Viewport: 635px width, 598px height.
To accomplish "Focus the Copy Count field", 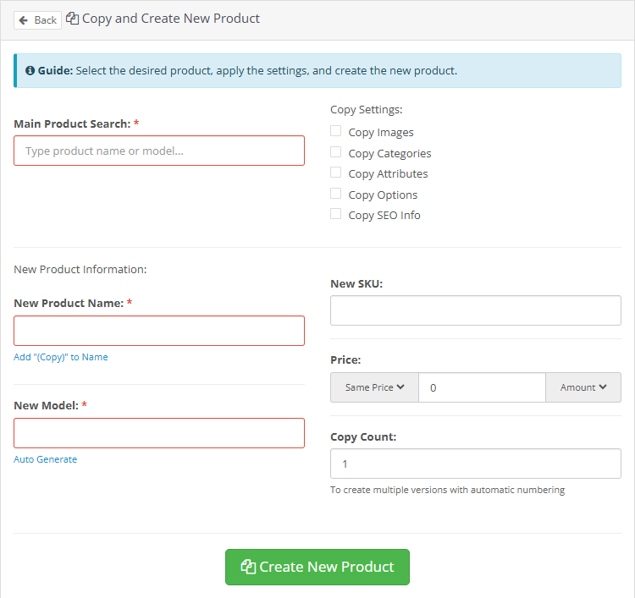I will tap(475, 464).
